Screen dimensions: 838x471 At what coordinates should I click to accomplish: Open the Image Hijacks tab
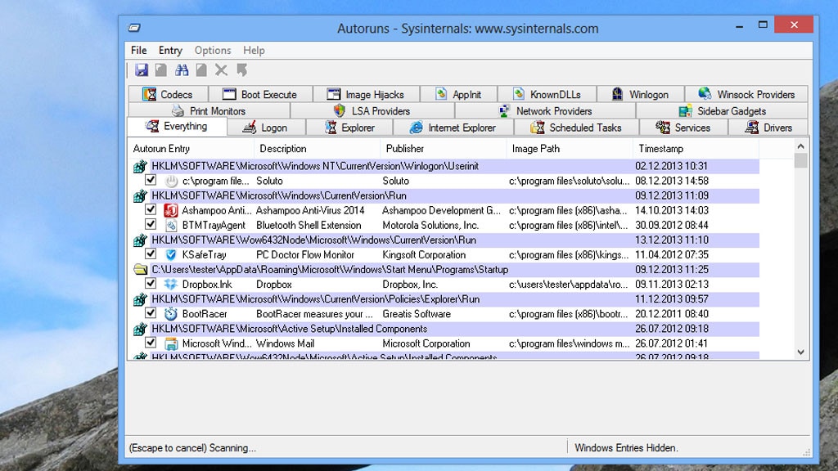coord(366,95)
